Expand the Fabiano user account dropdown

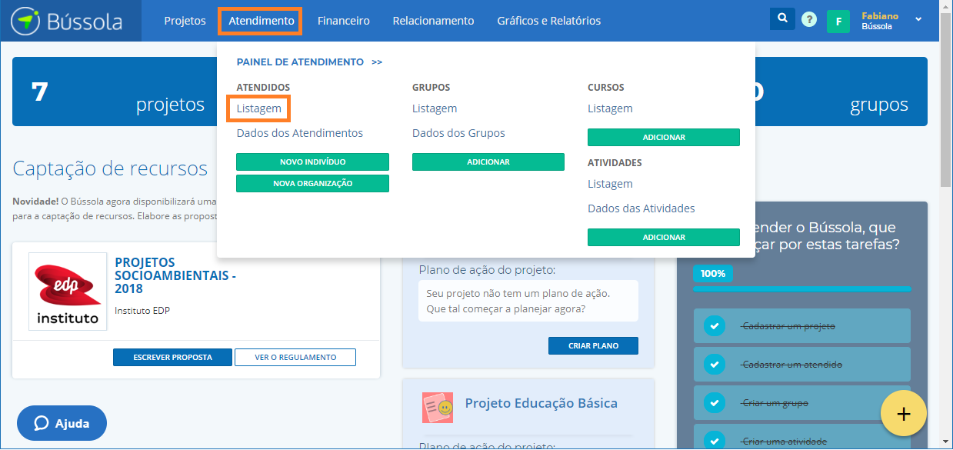coord(918,20)
